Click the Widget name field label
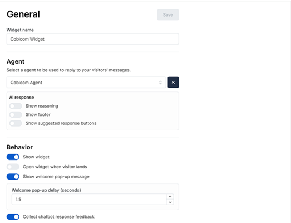 coord(20,30)
